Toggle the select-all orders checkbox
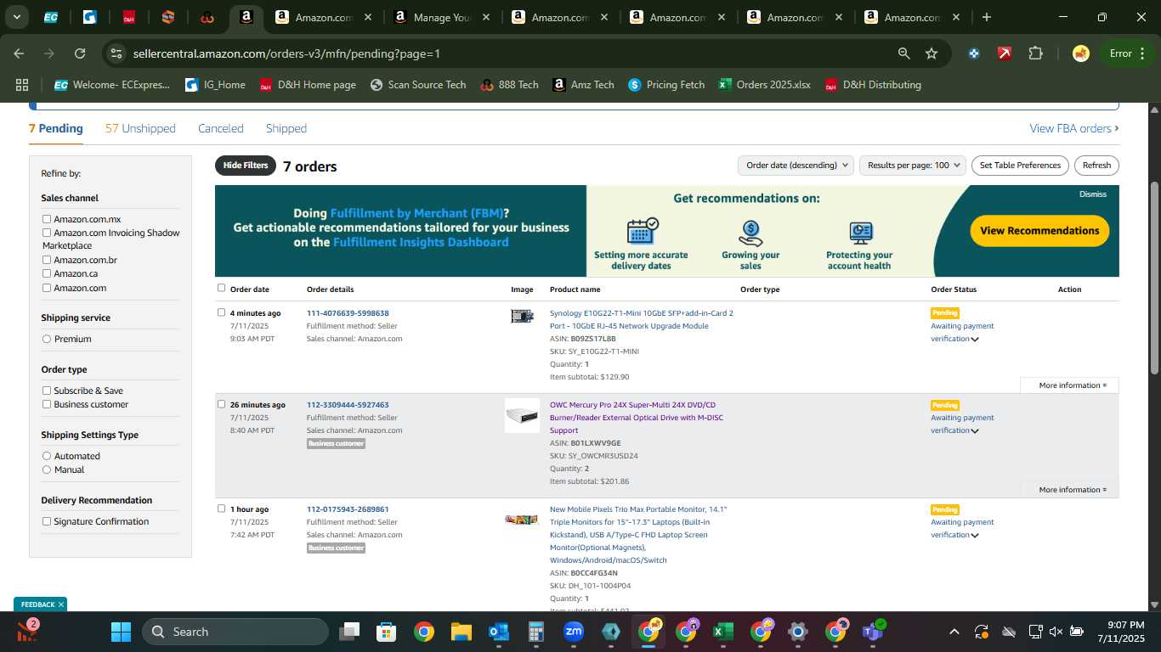Screen dimensions: 1161x652 tap(222, 288)
